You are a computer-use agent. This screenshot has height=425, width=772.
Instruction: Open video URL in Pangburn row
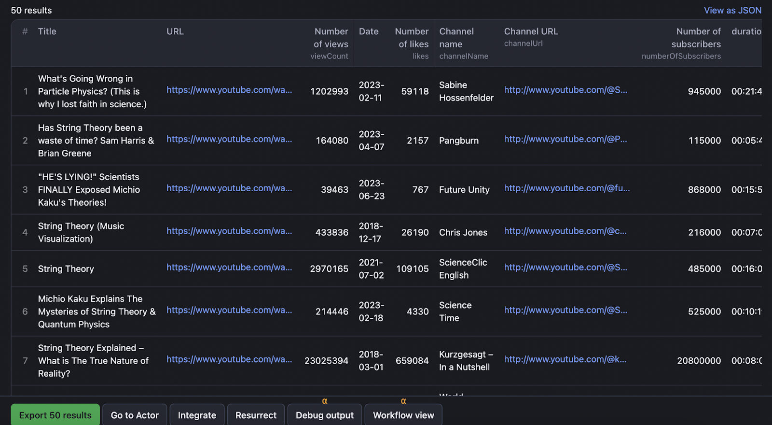pos(229,139)
